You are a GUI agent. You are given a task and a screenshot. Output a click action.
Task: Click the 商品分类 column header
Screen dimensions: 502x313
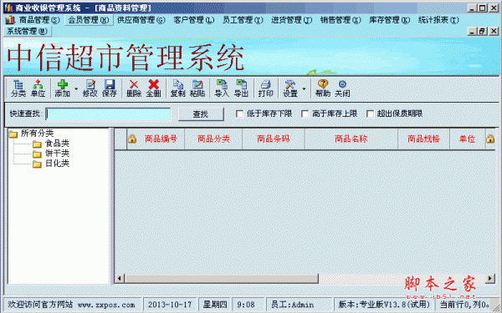coord(213,139)
